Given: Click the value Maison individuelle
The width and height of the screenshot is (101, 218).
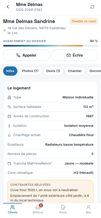Looking at the screenshot, I should click(78, 97).
